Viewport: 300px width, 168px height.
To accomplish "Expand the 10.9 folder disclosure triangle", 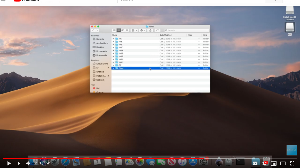I will tap(113, 44).
